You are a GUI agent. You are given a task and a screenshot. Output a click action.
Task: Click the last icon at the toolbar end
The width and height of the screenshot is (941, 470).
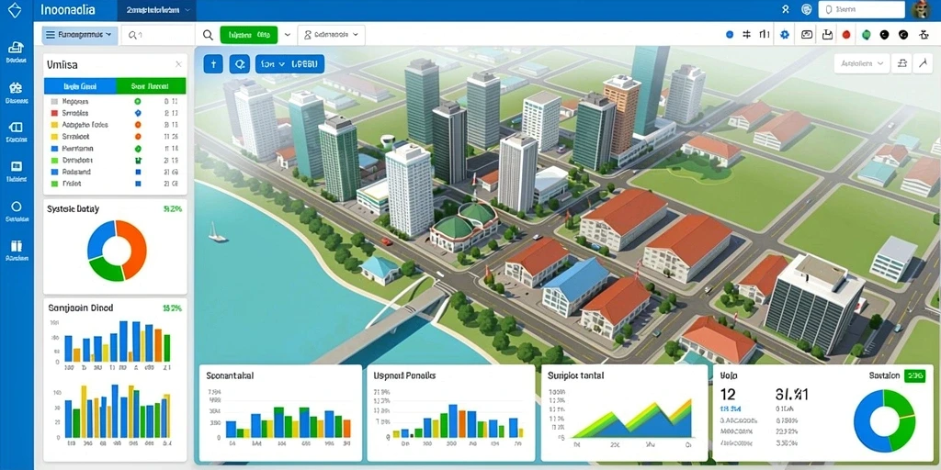pyautogui.click(x=923, y=35)
